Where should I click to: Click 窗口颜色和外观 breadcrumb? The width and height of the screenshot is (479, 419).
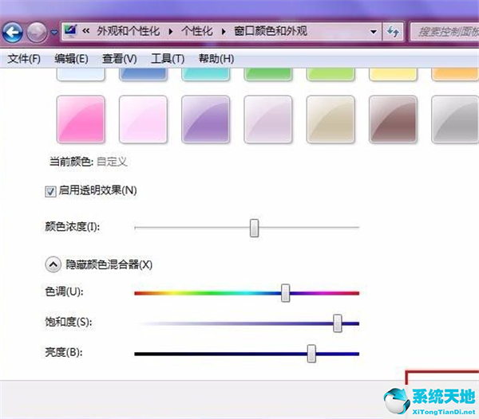coord(271,31)
